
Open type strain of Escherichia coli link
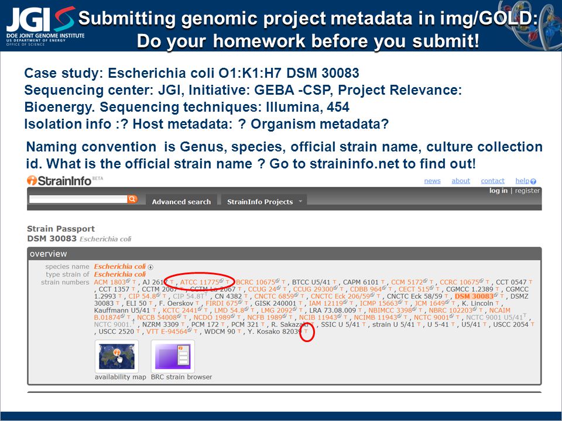[119, 275]
